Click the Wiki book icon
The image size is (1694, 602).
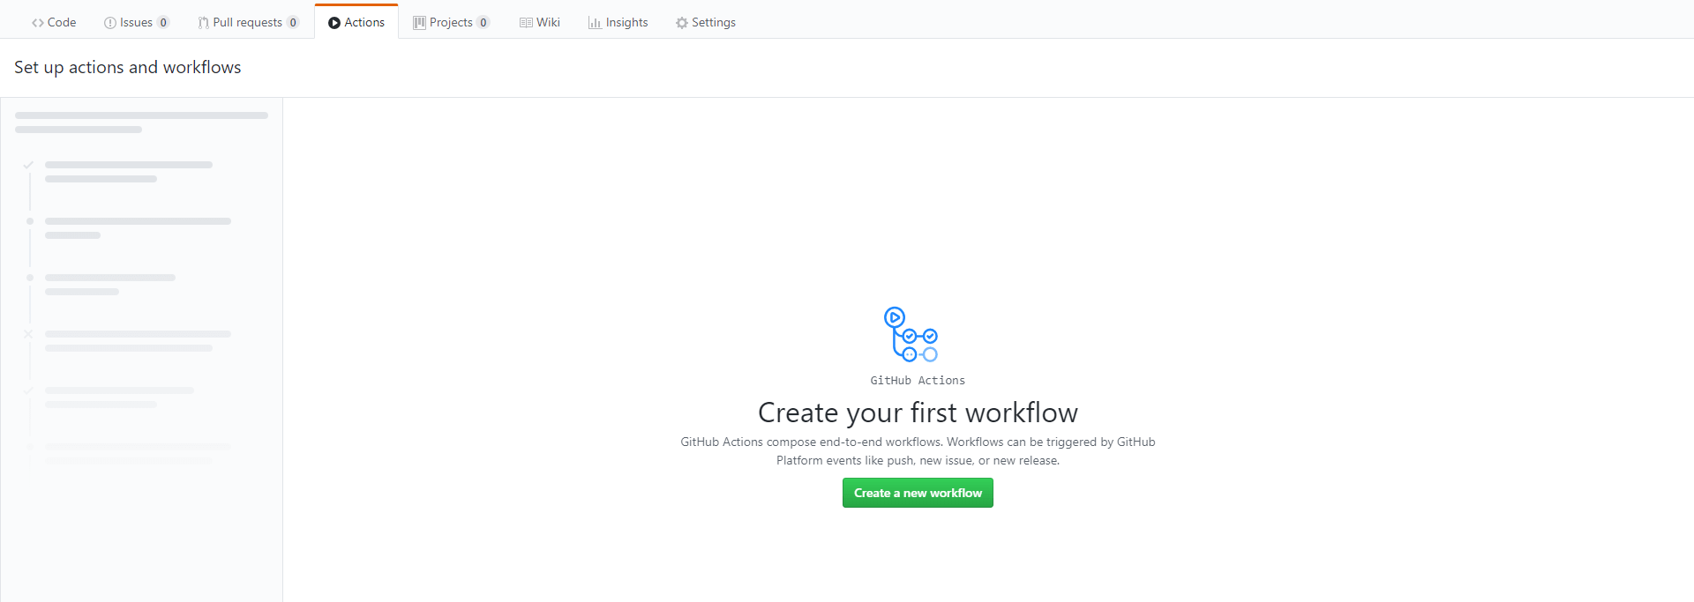526,23
